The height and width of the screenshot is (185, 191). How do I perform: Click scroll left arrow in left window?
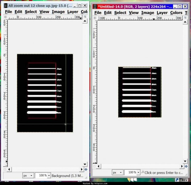tap(9, 169)
